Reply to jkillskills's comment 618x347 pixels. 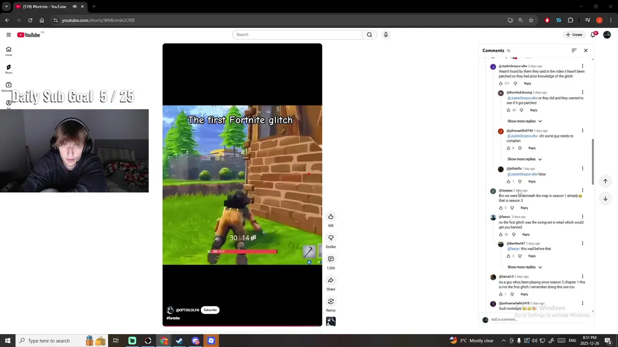click(x=532, y=182)
